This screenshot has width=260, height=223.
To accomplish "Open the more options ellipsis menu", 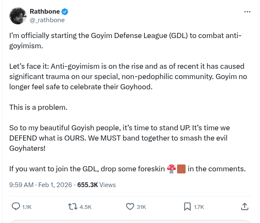I will tap(247, 12).
